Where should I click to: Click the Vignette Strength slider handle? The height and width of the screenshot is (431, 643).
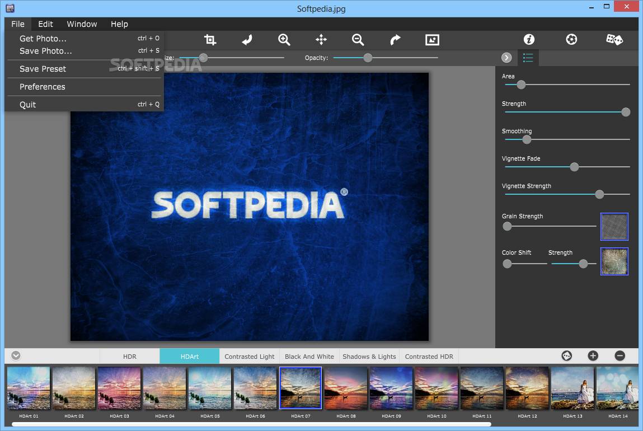(x=599, y=194)
